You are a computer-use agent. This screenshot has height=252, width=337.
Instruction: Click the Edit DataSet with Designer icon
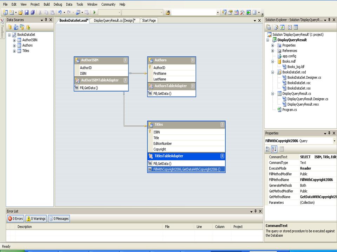16,27
